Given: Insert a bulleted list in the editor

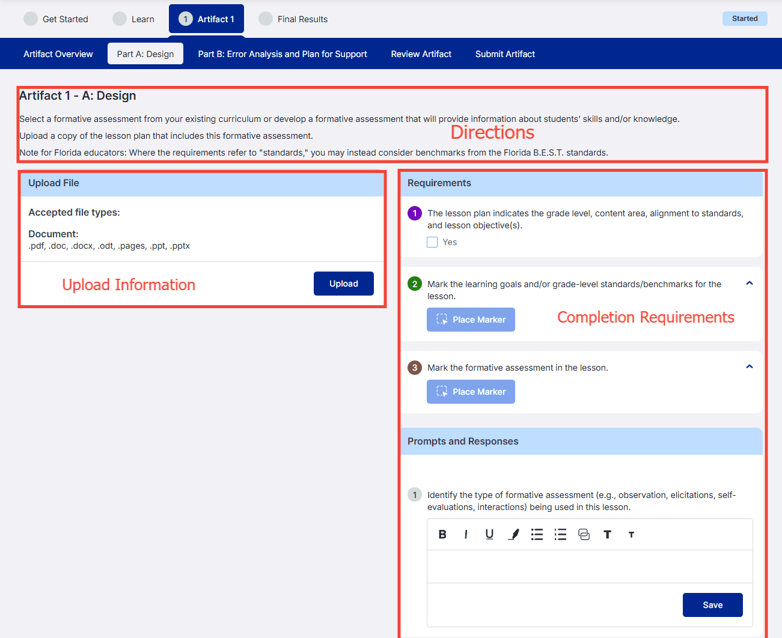Looking at the screenshot, I should click(x=537, y=534).
